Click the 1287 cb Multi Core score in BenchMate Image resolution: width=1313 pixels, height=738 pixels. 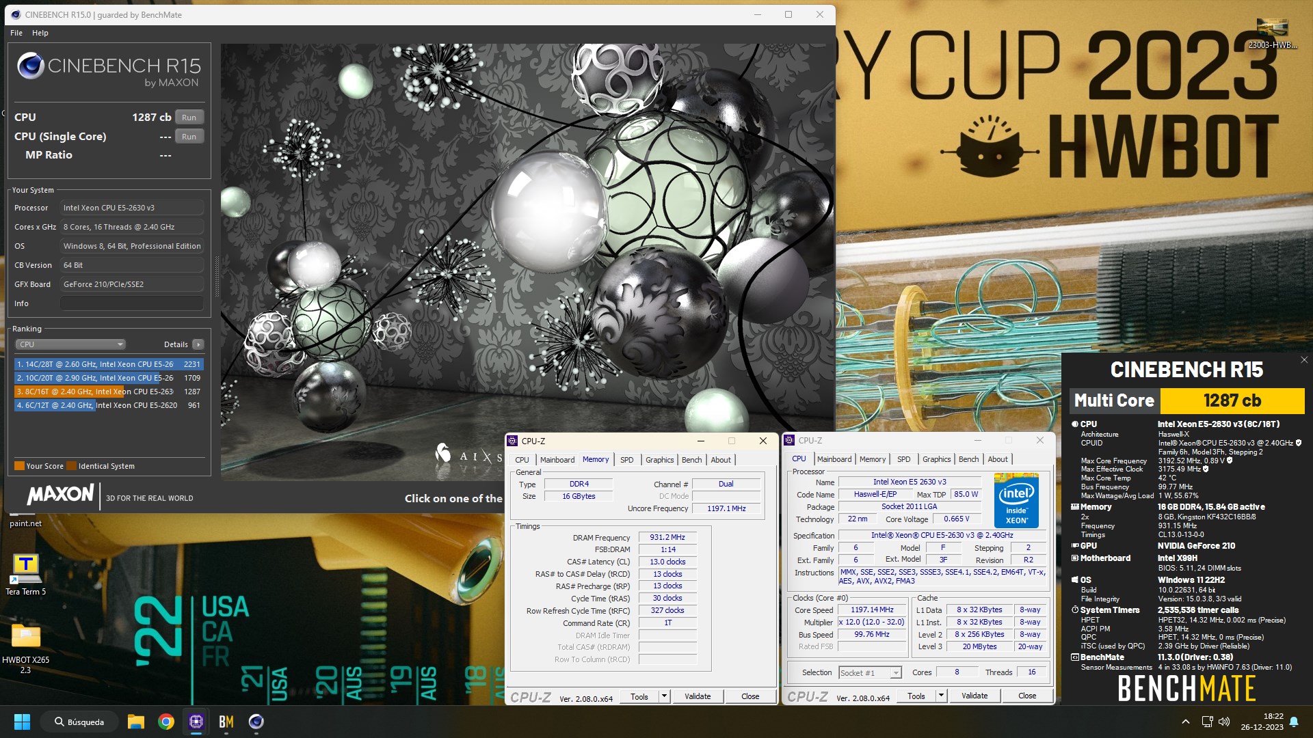coord(1232,400)
